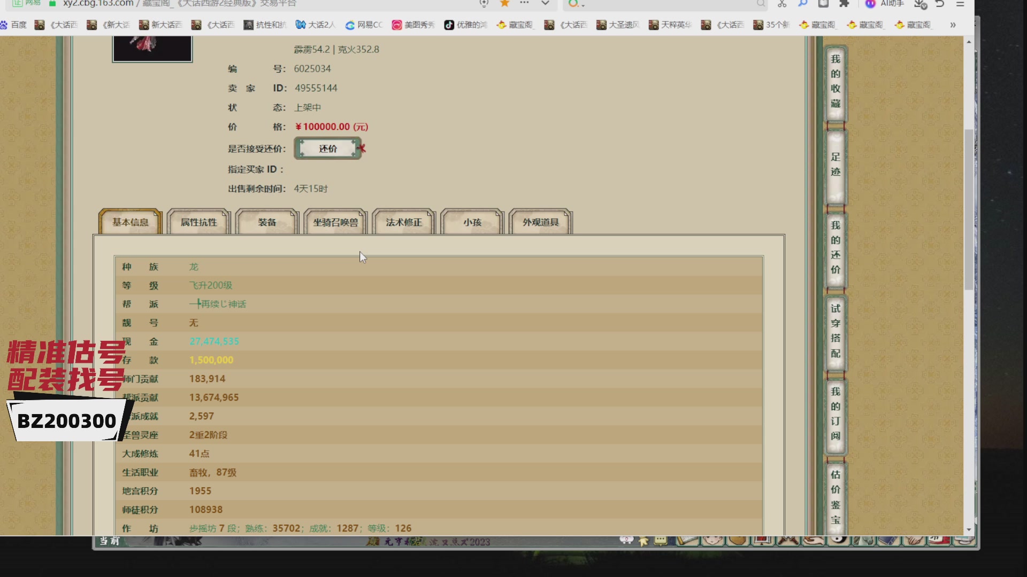Open the downloads icon in toolbar
1027x577 pixels.
click(919, 3)
